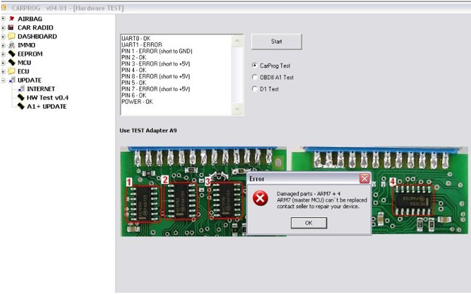The image size is (471, 294).
Task: Open the IMMO category
Action: (x=27, y=45)
